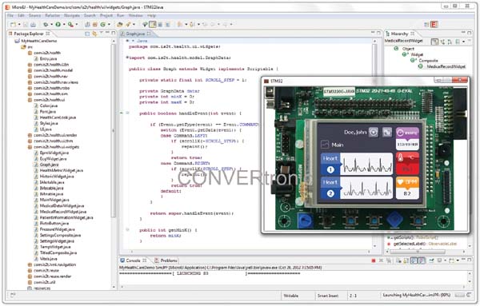This screenshot has height=306, width=480.
Task: Click 'Writable' in status bar
Action: pyautogui.click(x=291, y=296)
